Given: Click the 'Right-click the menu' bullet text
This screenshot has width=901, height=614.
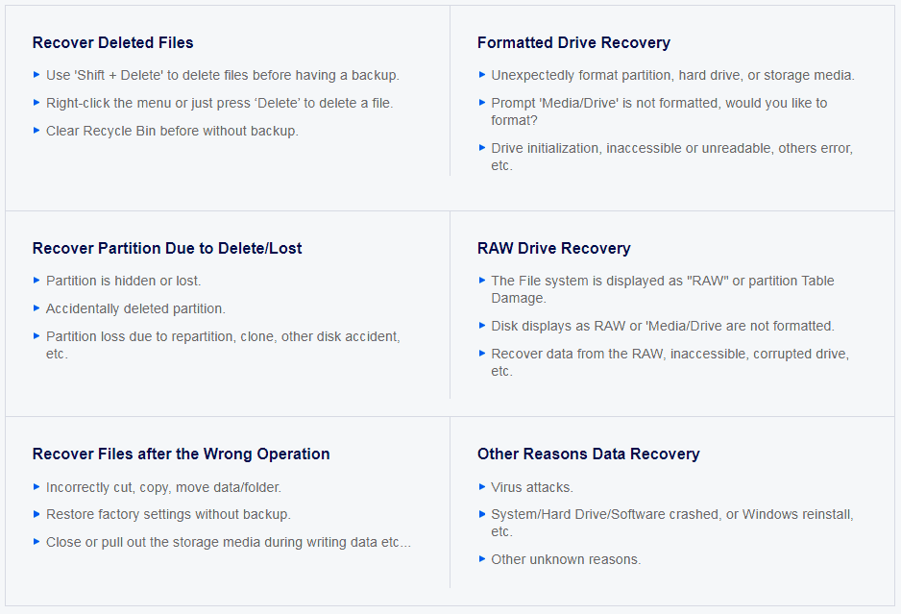Looking at the screenshot, I should pyautogui.click(x=219, y=103).
